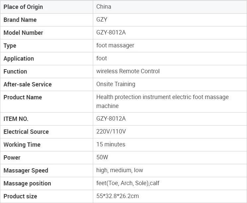Select wireless Remote Control text
247x203 pixels.
pyautogui.click(x=128, y=71)
